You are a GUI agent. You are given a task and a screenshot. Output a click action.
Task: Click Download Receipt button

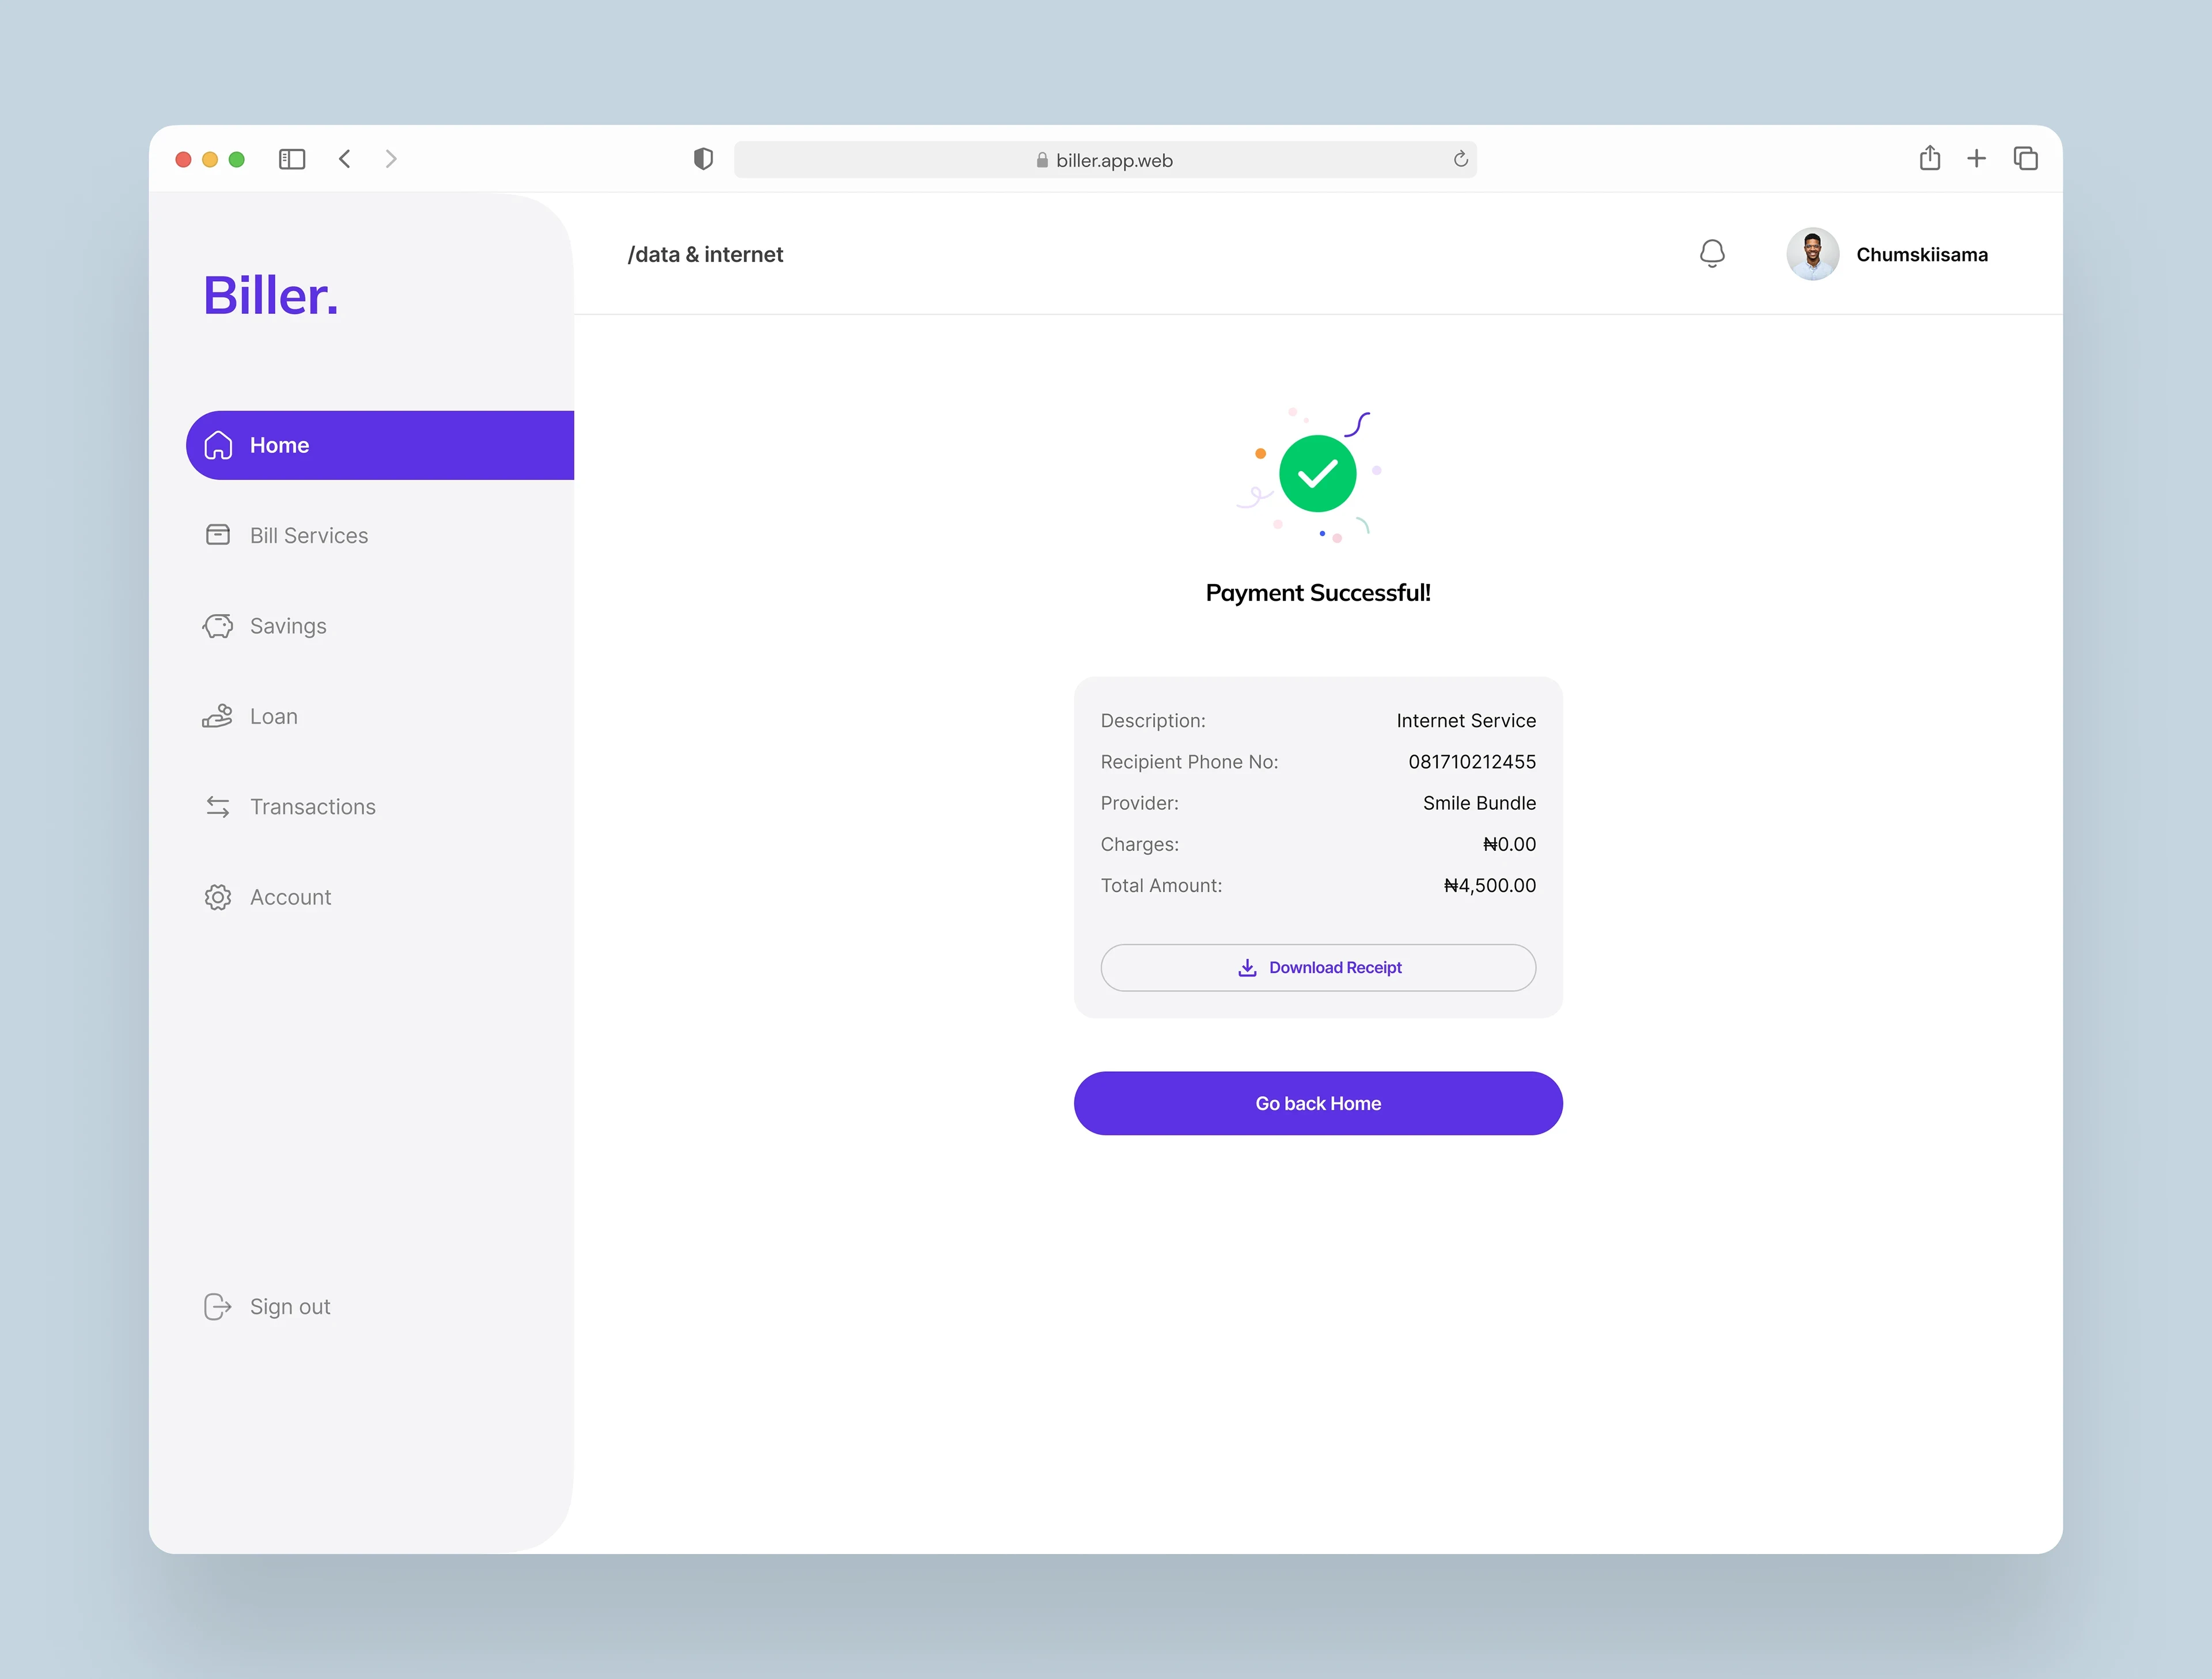point(1318,967)
